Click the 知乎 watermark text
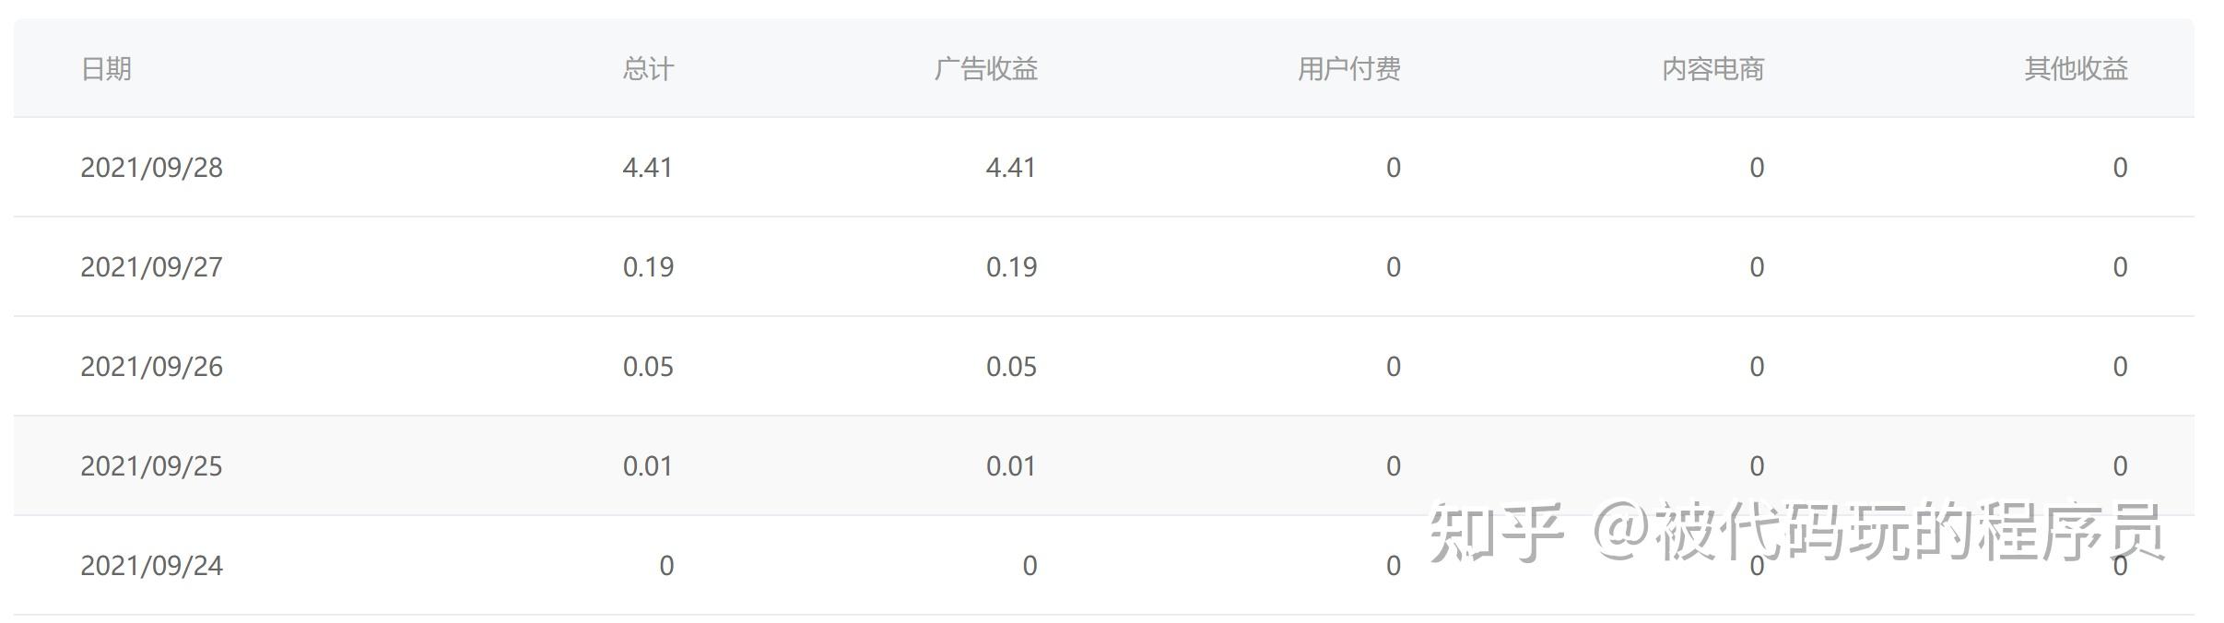The width and height of the screenshot is (2224, 623). (x=1495, y=533)
